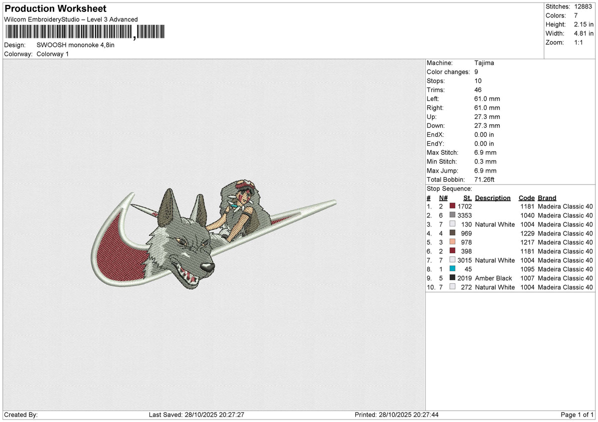Click the barcode under the worksheet title
598x422 pixels.
84,32
